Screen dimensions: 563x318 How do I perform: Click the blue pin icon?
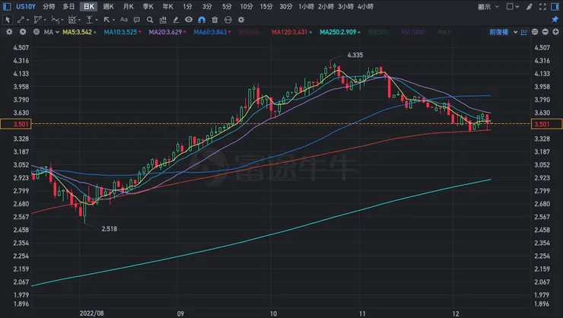555,19
